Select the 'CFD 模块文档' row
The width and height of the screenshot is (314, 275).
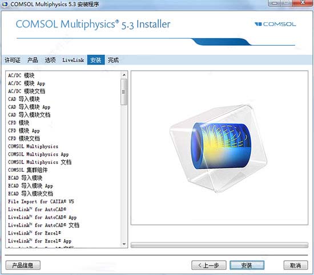[63, 139]
